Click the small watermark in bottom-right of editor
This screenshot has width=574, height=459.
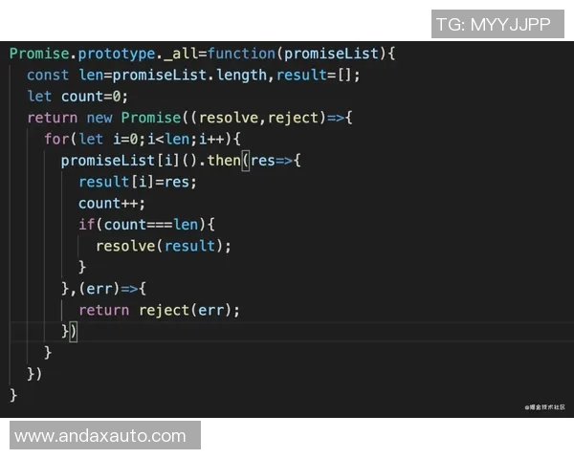(x=544, y=407)
